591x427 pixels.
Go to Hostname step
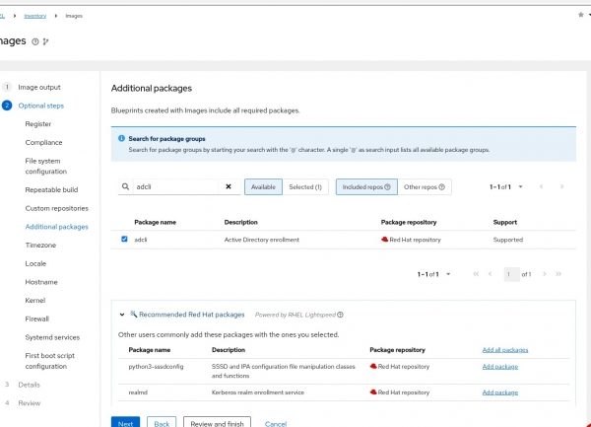(41, 282)
